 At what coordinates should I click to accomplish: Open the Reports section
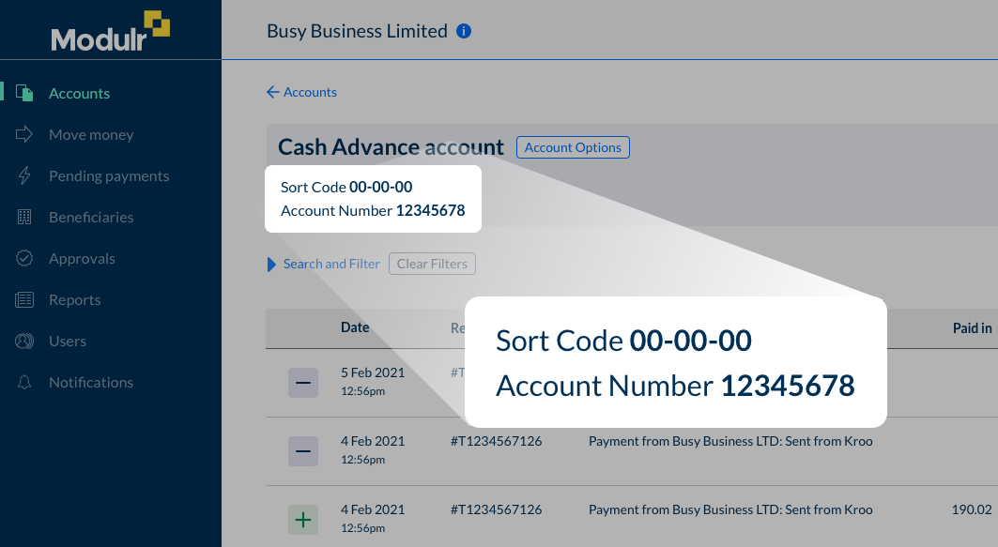click(x=74, y=299)
